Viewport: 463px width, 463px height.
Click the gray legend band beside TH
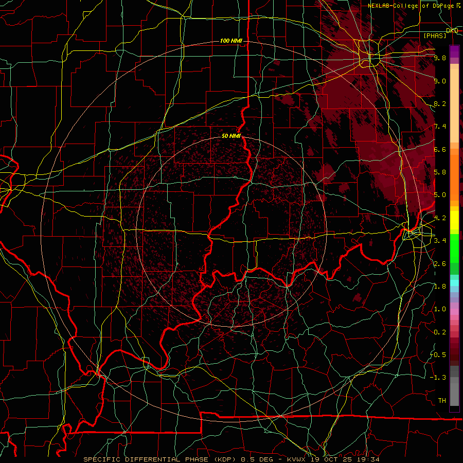(454, 396)
